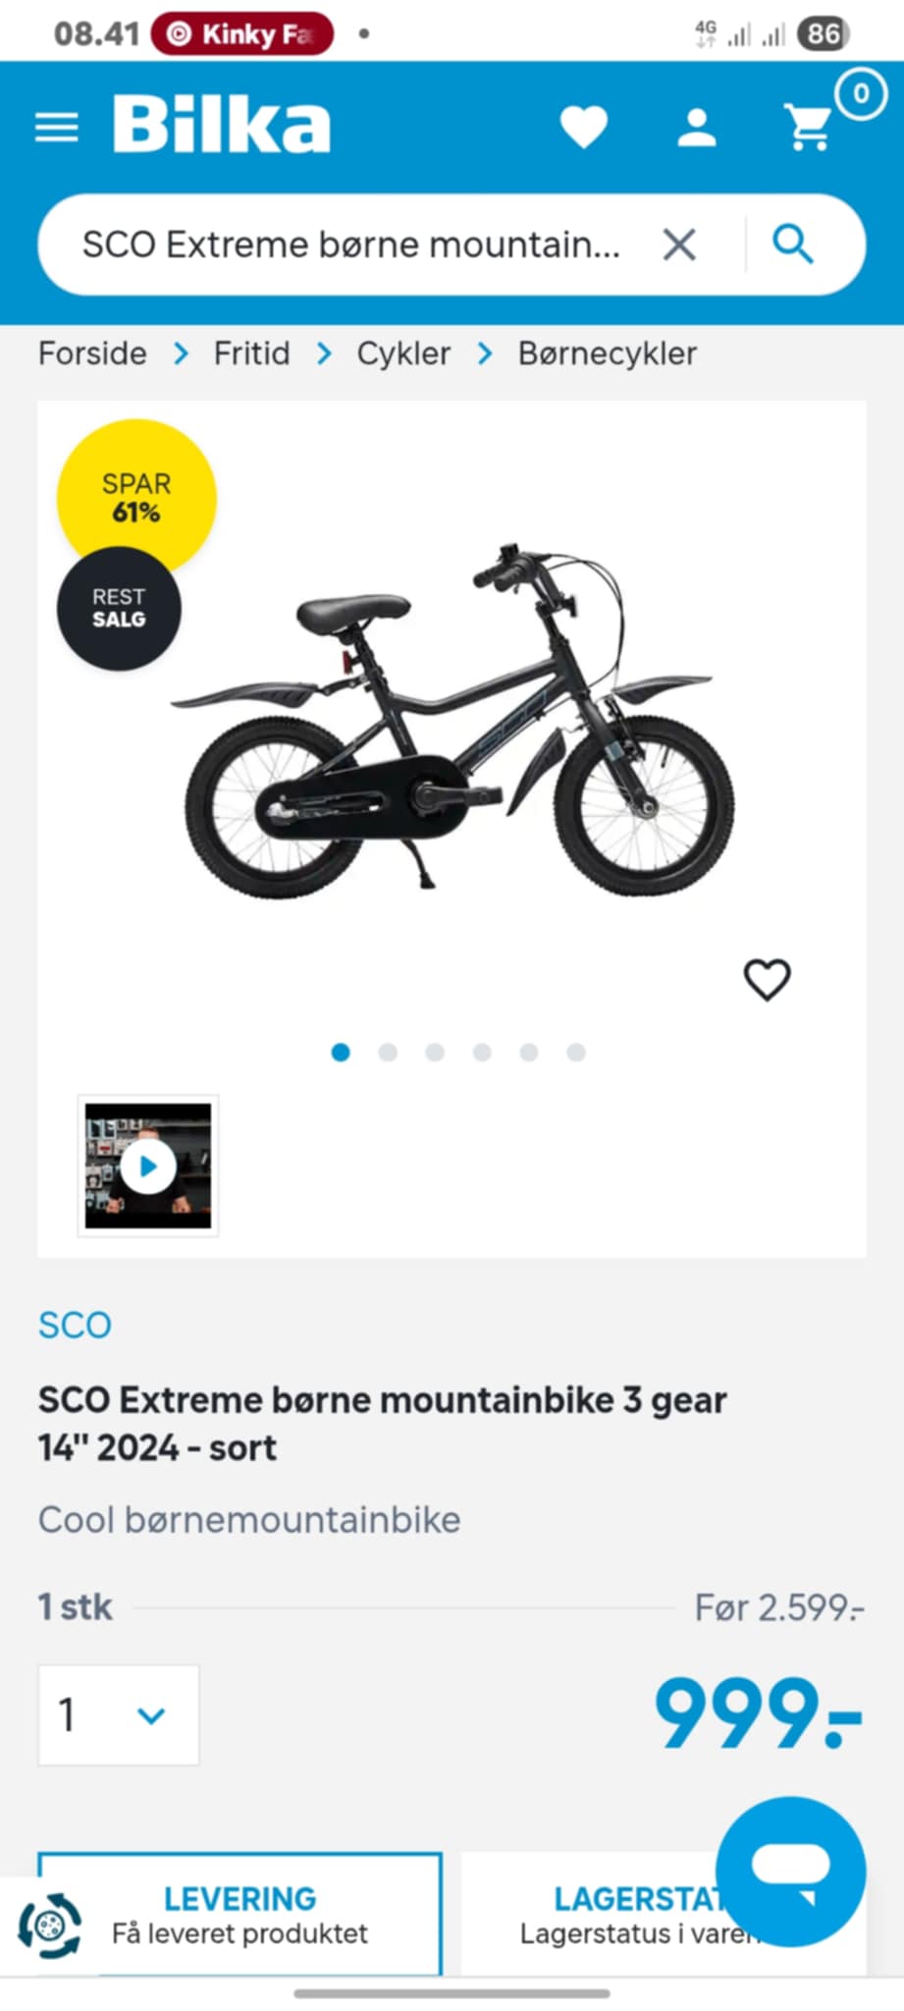The image size is (904, 2011).
Task: Clear the search field text
Action: (679, 245)
